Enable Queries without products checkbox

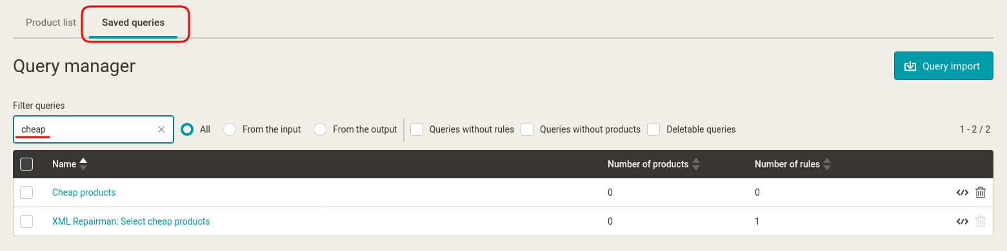coord(527,129)
